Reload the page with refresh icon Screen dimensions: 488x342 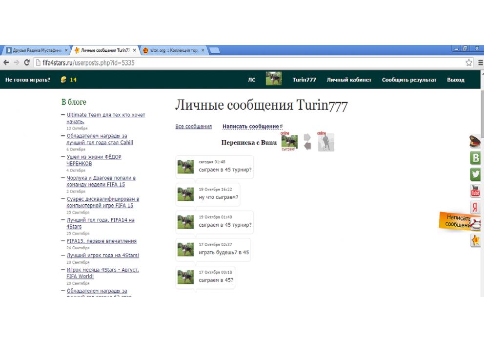click(27, 63)
